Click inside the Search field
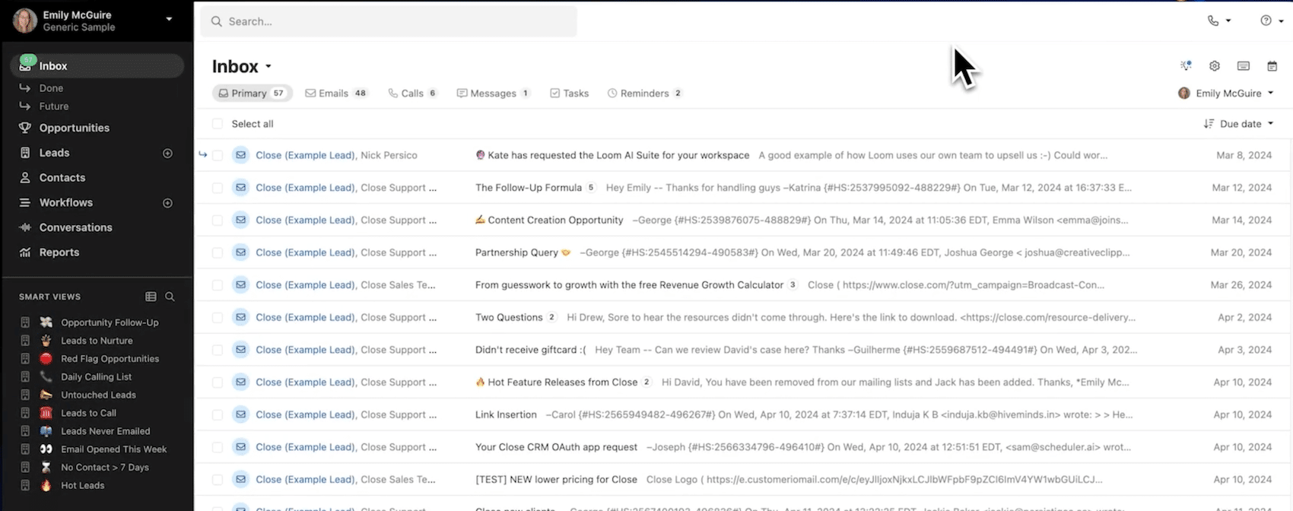Viewport: 1293px width, 511px height. (x=388, y=21)
